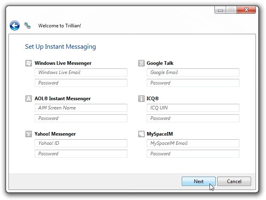This screenshot has width=266, height=200.
Task: Proceed with the Next button
Action: [199, 181]
